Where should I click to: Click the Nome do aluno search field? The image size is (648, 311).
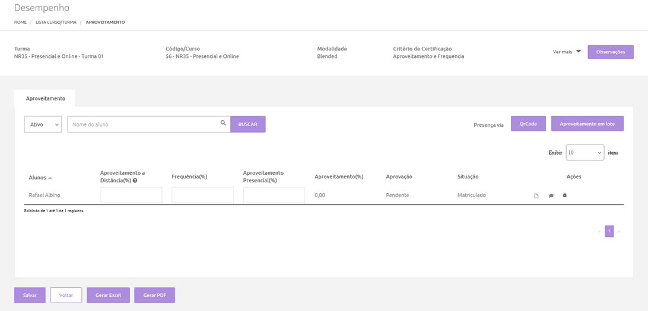pyautogui.click(x=142, y=124)
